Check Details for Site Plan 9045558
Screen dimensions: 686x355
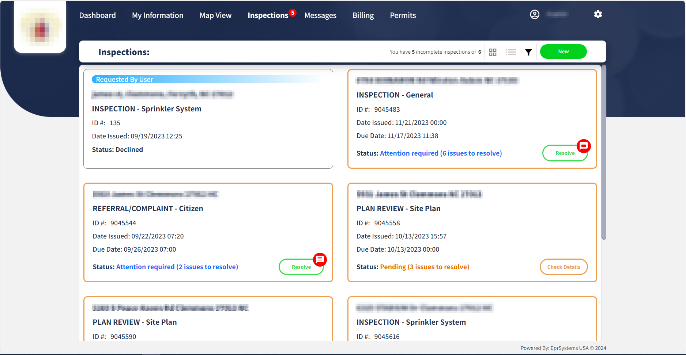pos(563,267)
